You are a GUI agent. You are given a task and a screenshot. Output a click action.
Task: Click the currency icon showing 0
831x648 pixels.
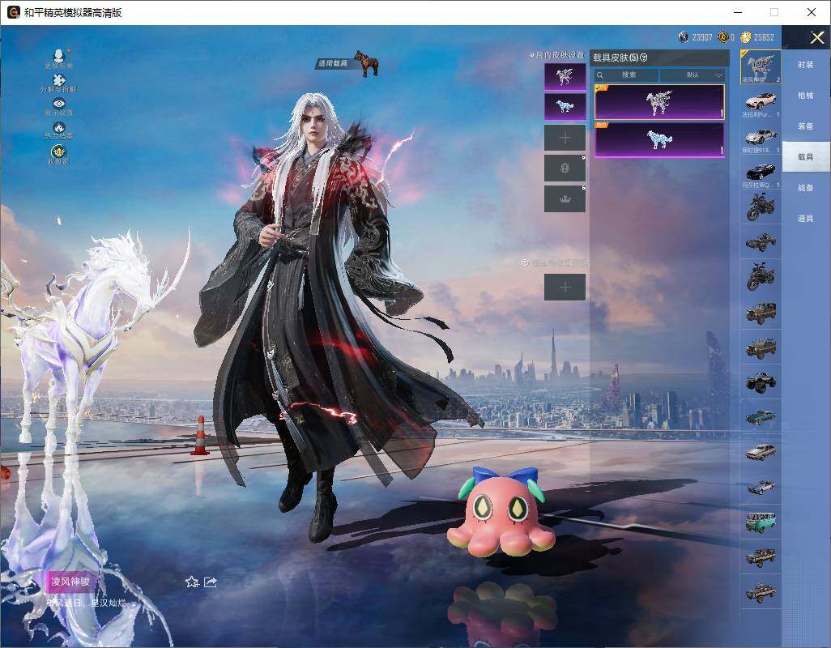[723, 37]
